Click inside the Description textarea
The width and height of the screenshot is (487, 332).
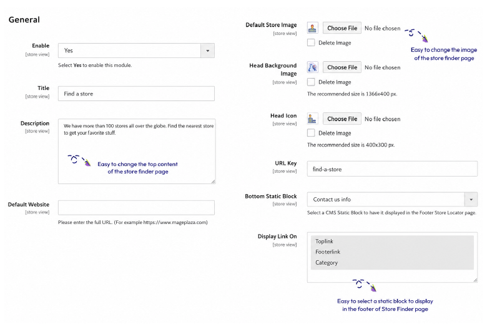click(x=137, y=151)
